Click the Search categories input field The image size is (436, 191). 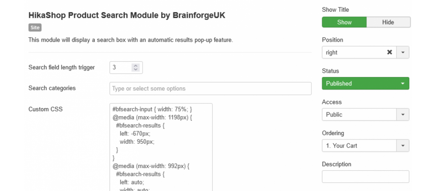(x=210, y=88)
